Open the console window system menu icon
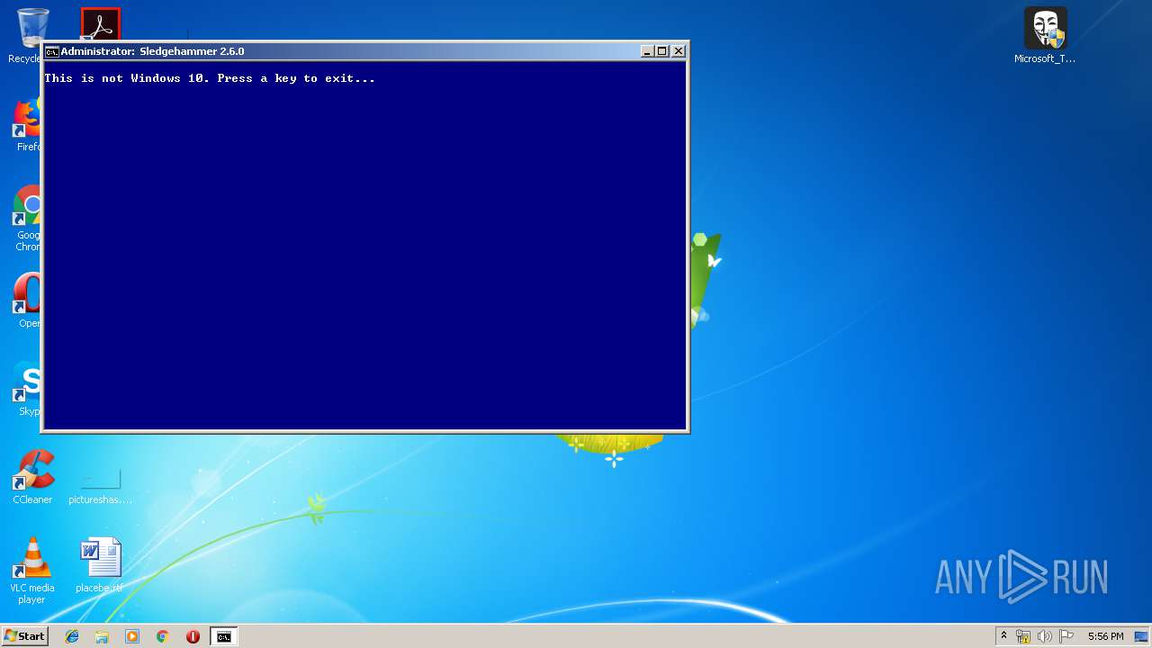Viewport: 1152px width, 648px height. pos(52,51)
